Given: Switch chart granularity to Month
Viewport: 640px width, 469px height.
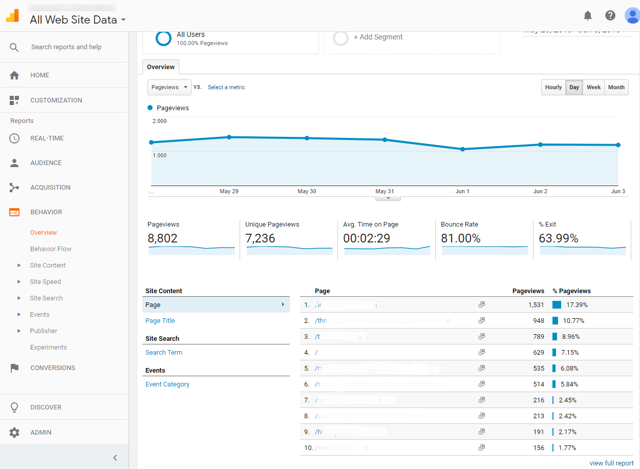Looking at the screenshot, I should click(616, 88).
